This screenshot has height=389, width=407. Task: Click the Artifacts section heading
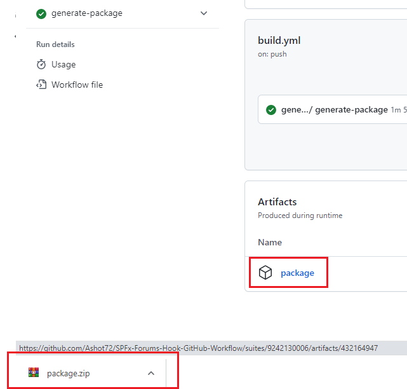coord(277,201)
